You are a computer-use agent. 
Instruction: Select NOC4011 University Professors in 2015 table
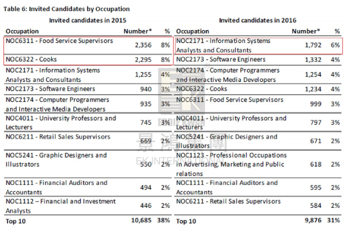coord(61,123)
